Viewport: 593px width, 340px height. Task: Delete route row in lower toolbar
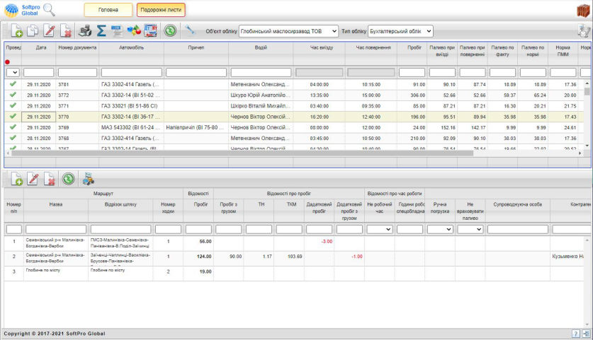tap(50, 179)
